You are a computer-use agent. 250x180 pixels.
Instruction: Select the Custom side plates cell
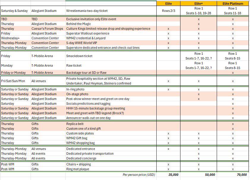point(111,133)
